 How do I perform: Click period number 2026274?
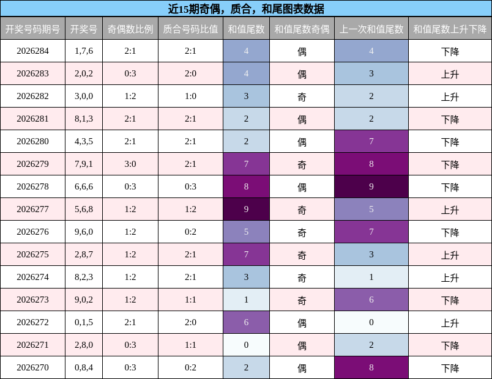click(32, 277)
